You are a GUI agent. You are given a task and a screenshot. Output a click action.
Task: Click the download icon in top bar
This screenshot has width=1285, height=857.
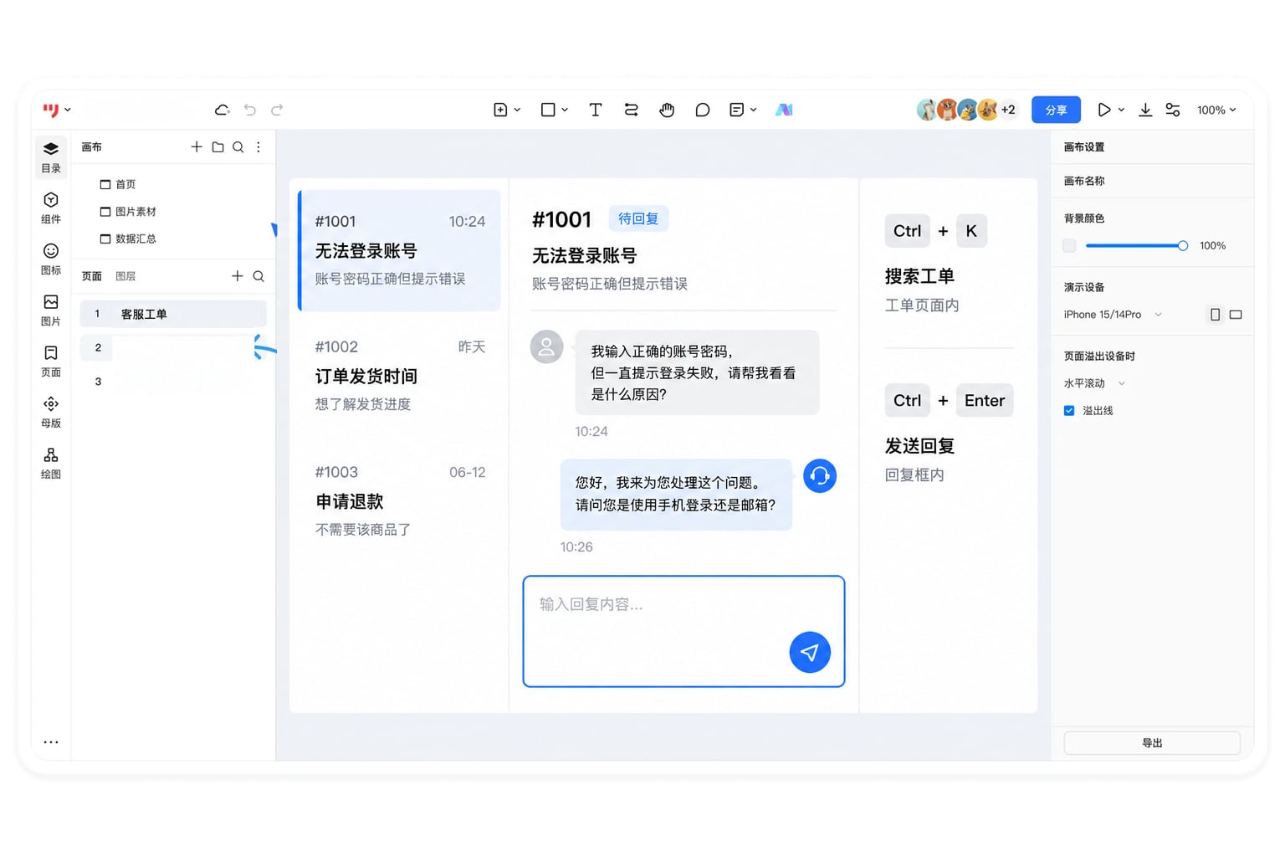click(x=1145, y=110)
